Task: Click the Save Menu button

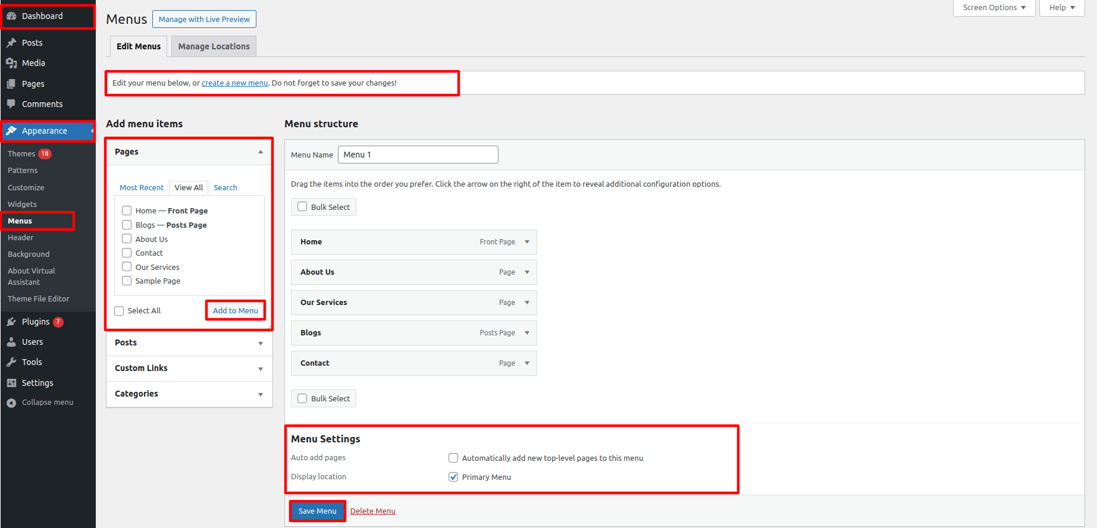Action: 317,511
